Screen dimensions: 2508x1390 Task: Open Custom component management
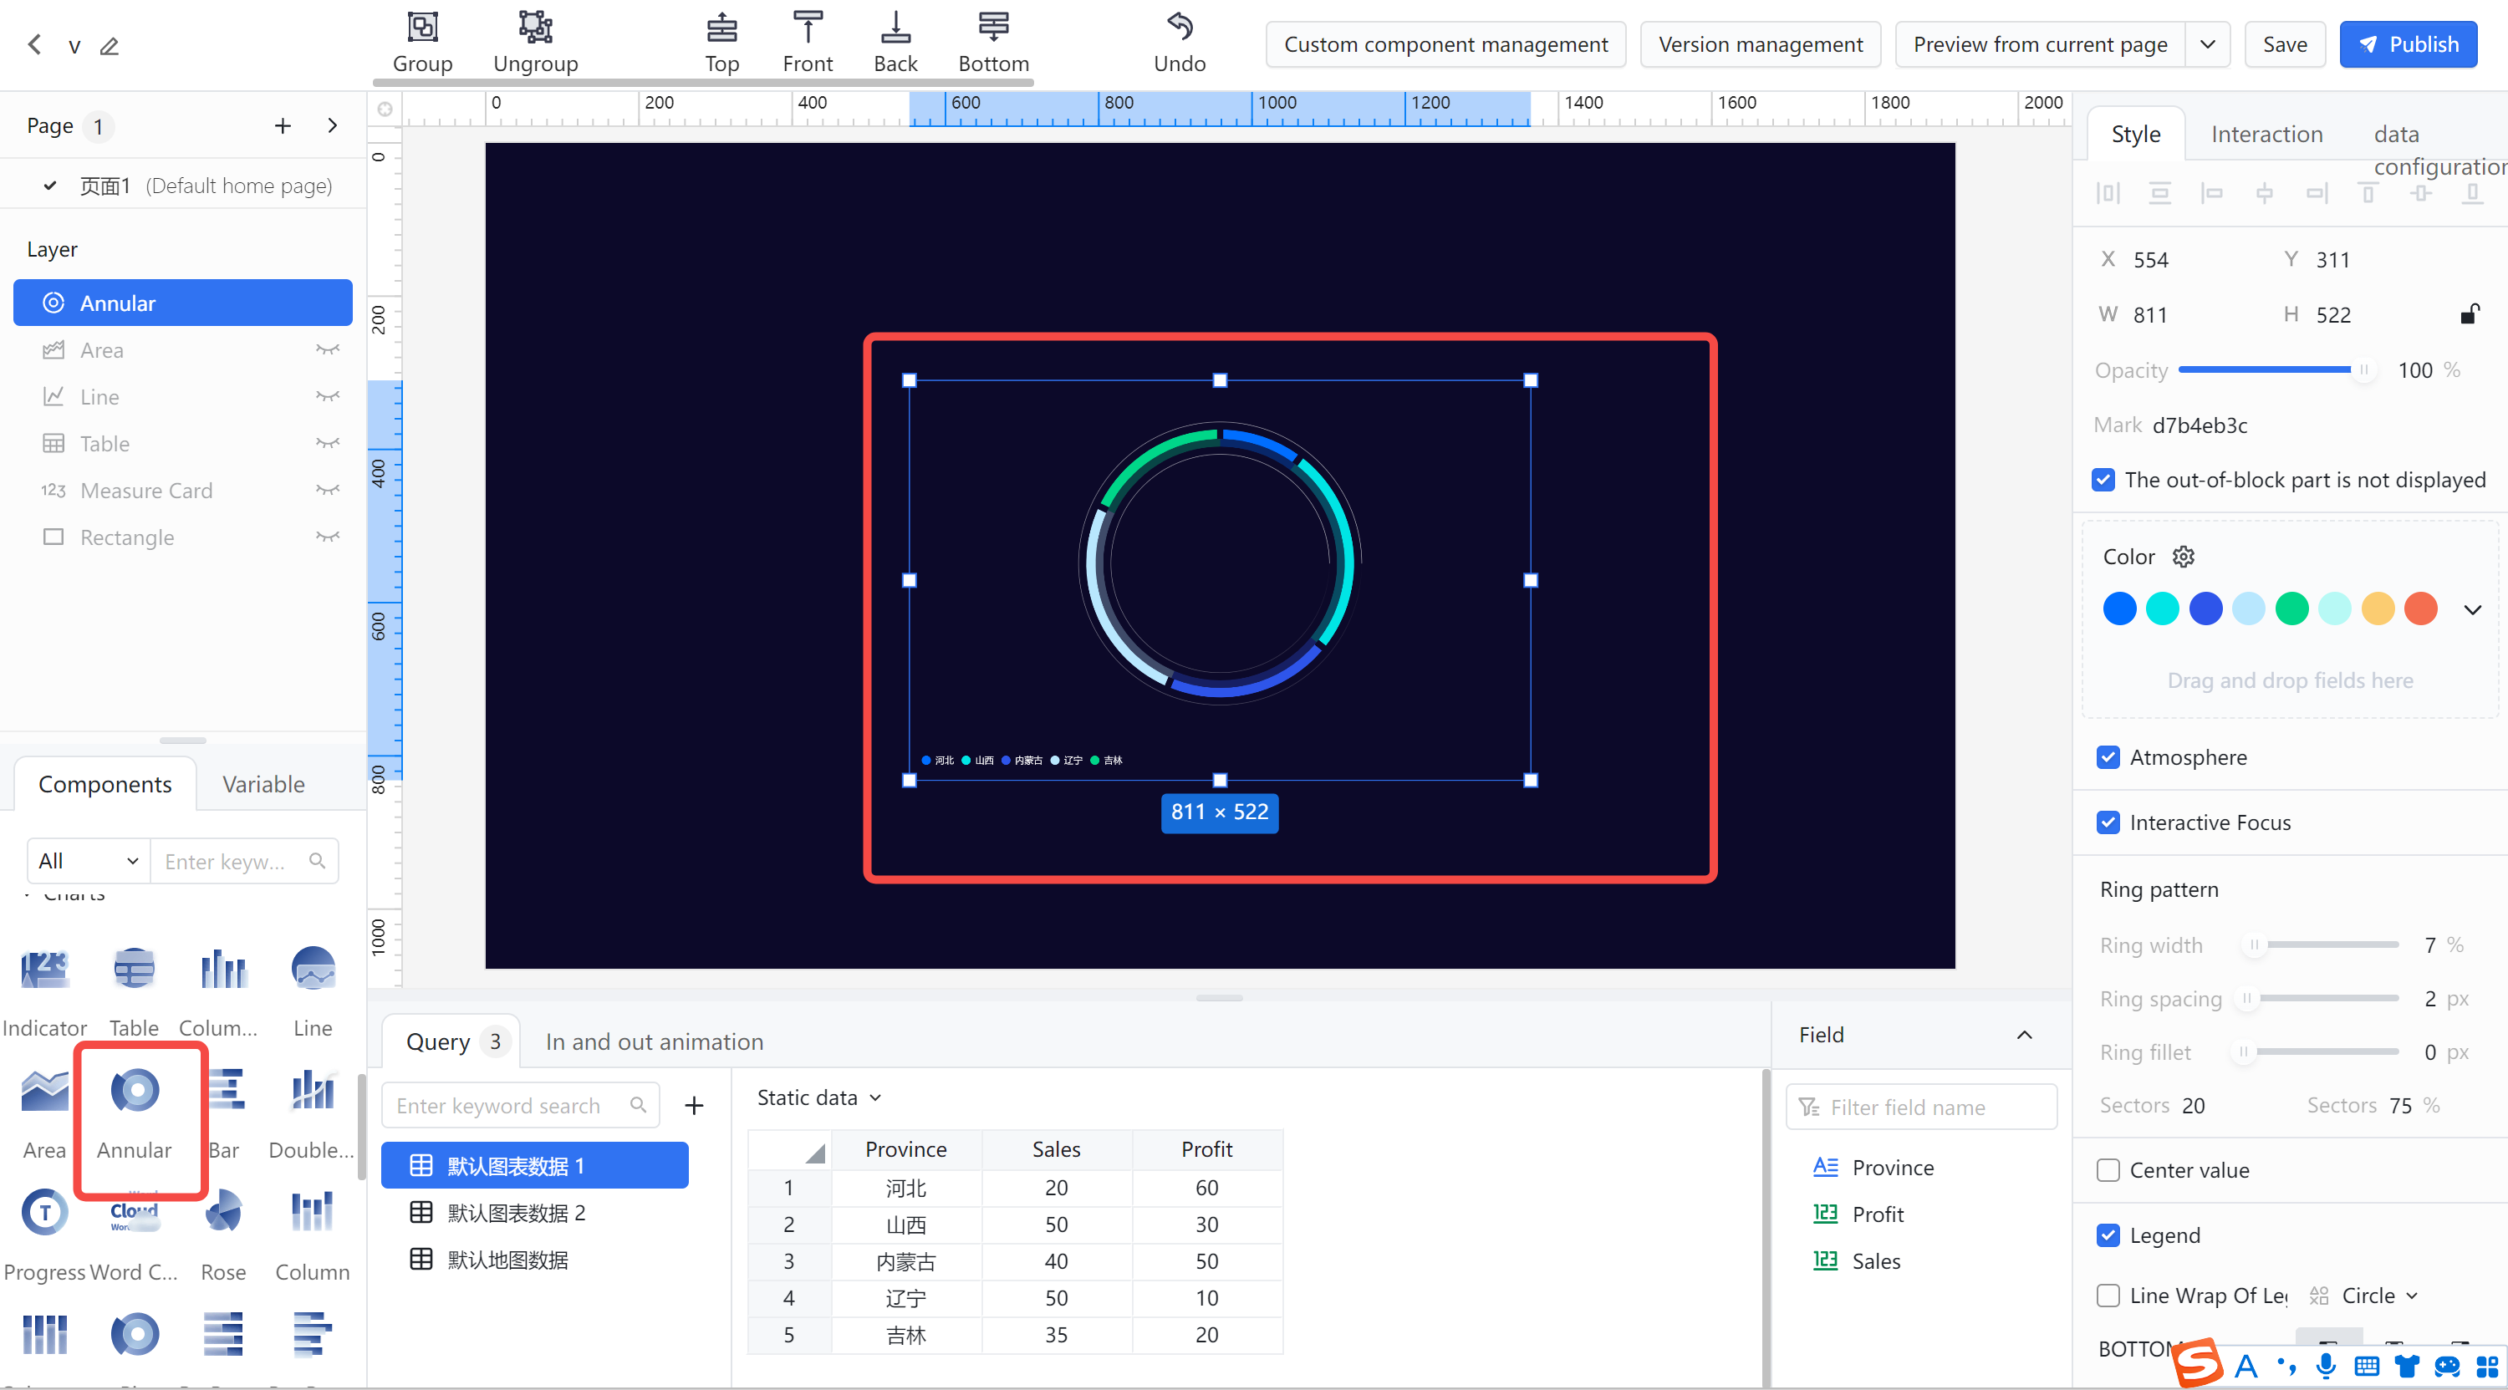[1445, 45]
